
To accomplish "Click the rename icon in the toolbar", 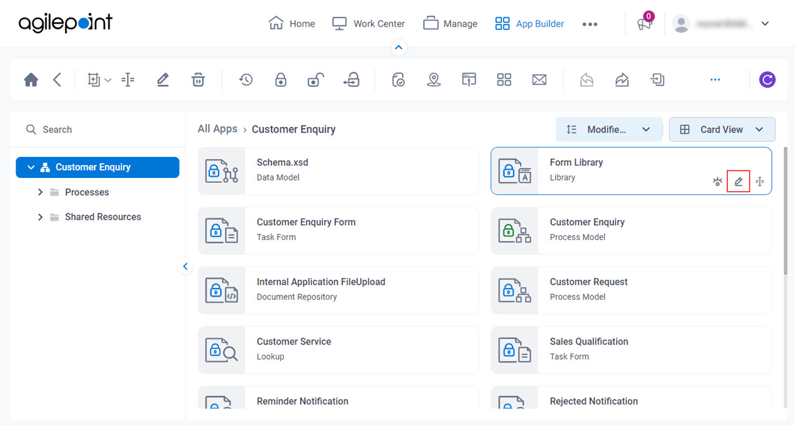I will pos(128,79).
